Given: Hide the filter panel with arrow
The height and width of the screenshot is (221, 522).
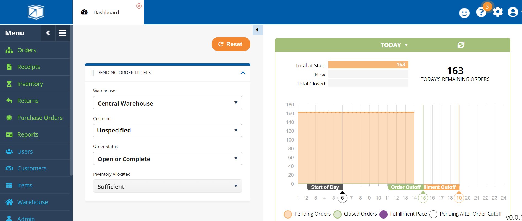Looking at the screenshot, I should coord(257,30).
